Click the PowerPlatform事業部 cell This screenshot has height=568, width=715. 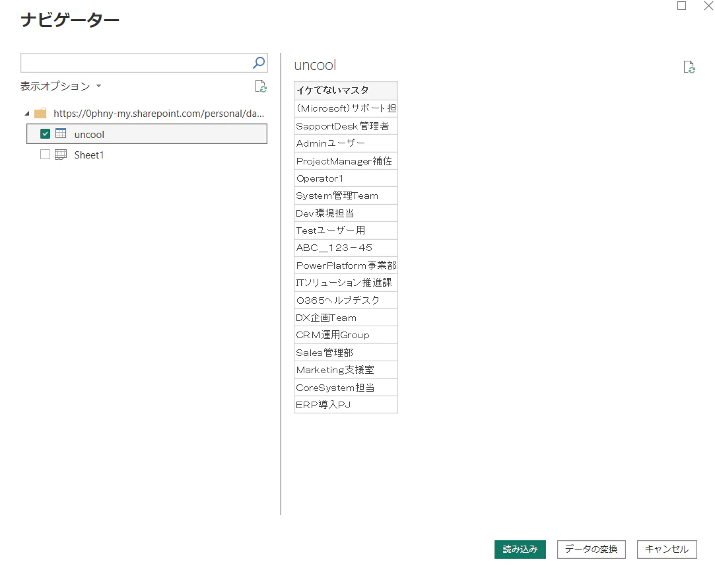[x=346, y=266]
